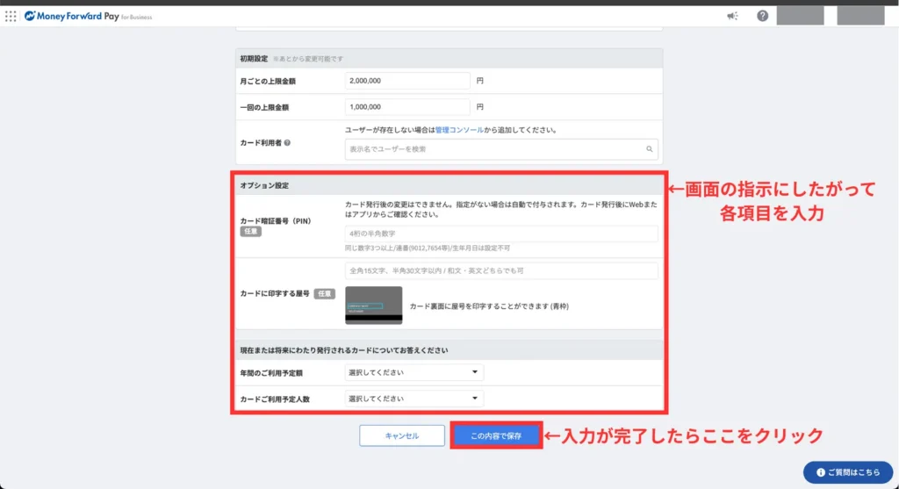Click the card back preview thumbnail
The width and height of the screenshot is (899, 489).
coord(374,305)
